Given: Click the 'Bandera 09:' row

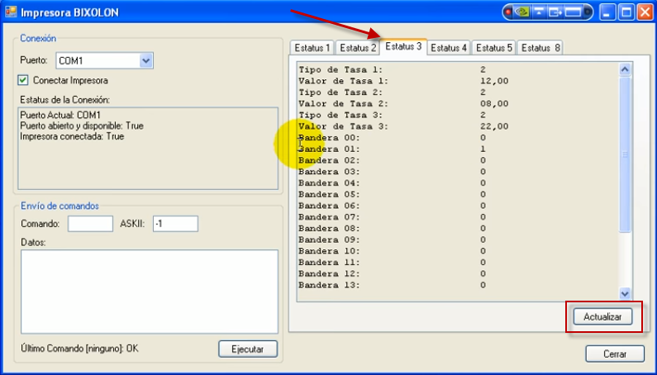Looking at the screenshot, I should tap(393, 240).
